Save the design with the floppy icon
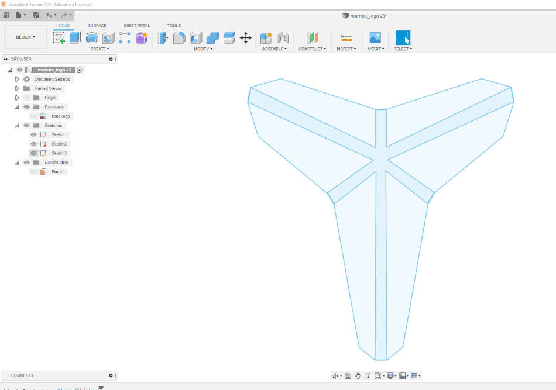The height and width of the screenshot is (390, 556). [36, 15]
